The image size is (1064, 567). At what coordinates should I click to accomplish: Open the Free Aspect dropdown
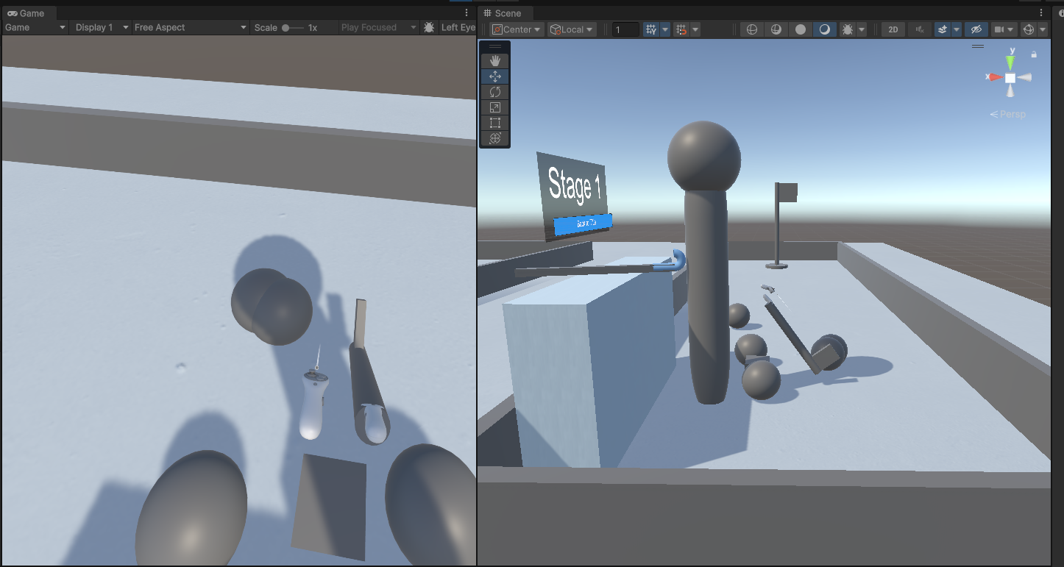[190, 27]
